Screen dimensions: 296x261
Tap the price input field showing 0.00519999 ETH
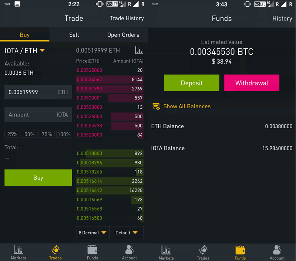pyautogui.click(x=38, y=92)
